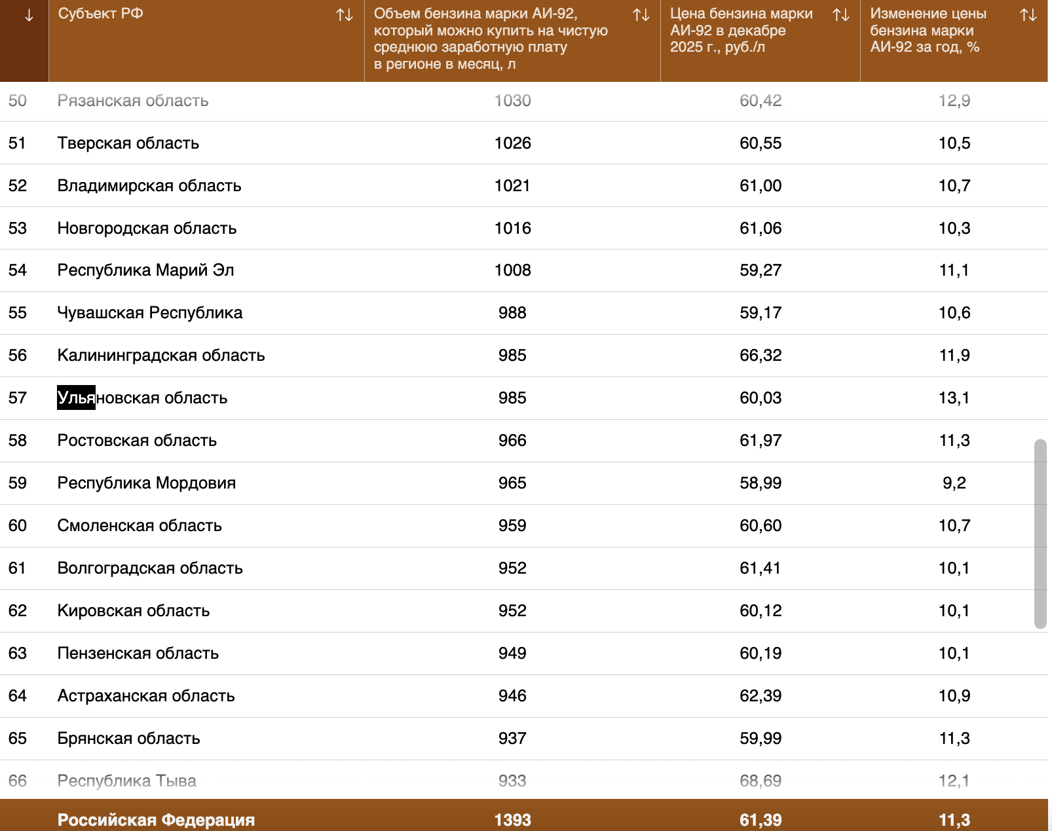
Task: Click the Российская Федерация summary row
Action: tap(156, 819)
